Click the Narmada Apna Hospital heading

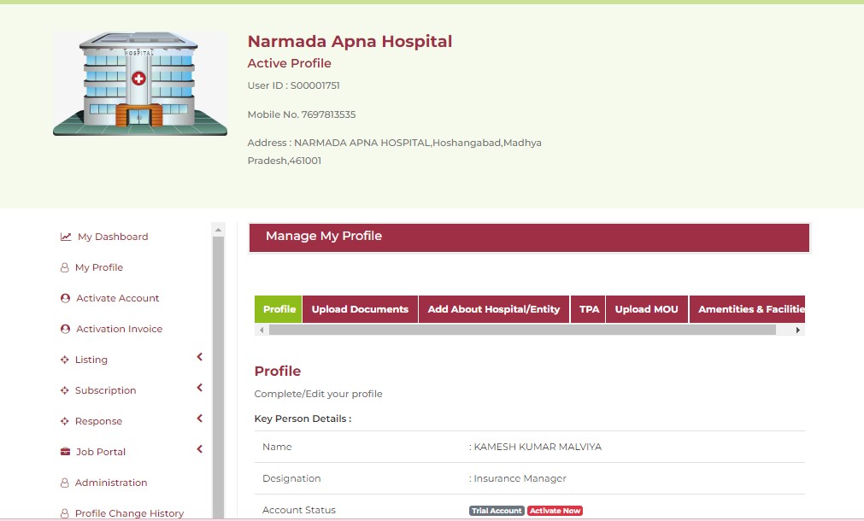point(350,41)
